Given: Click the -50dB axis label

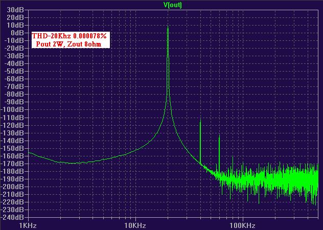Looking at the screenshot, I should (x=14, y=72).
